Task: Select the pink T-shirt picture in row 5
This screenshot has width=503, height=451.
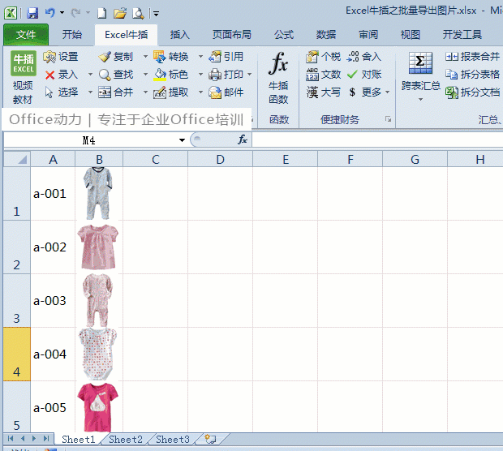Action: 98,407
